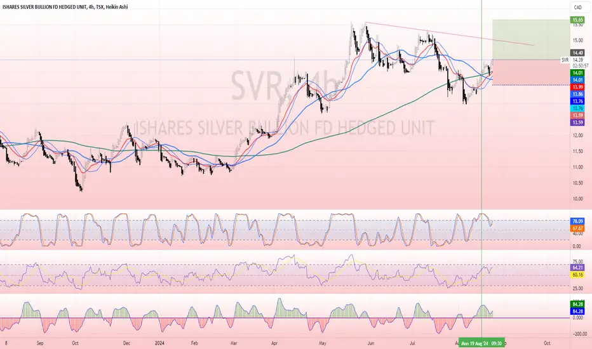Click the blue 84.28 oscillator value label
Screen dimensions: 592x349
coord(577,312)
